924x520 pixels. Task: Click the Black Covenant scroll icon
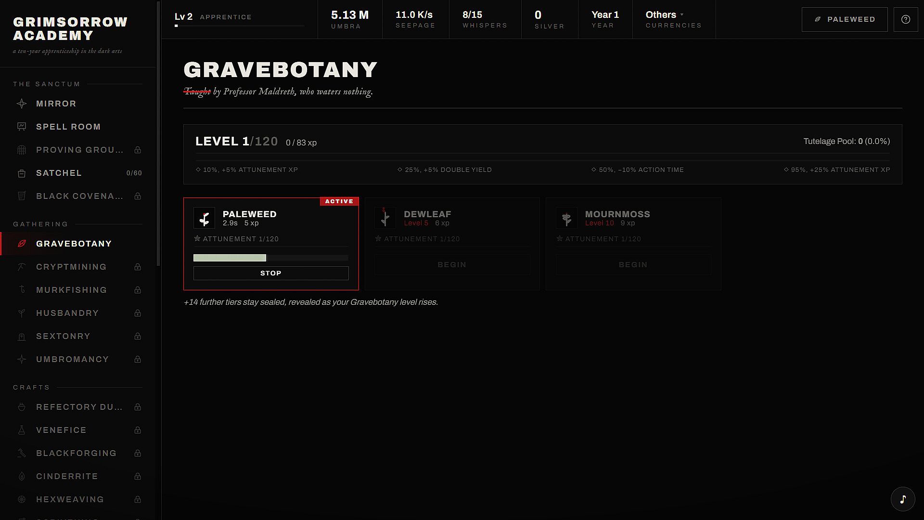(22, 196)
